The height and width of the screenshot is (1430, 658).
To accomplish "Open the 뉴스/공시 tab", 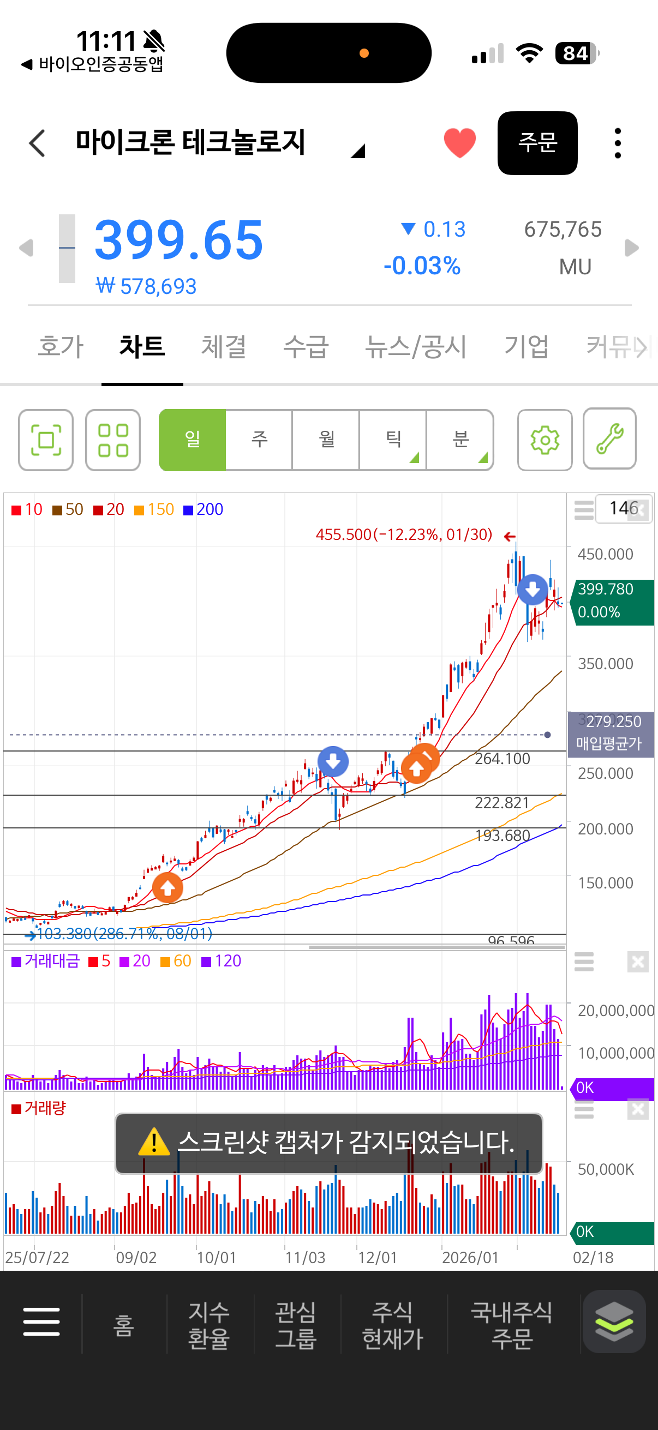I will pos(416,346).
